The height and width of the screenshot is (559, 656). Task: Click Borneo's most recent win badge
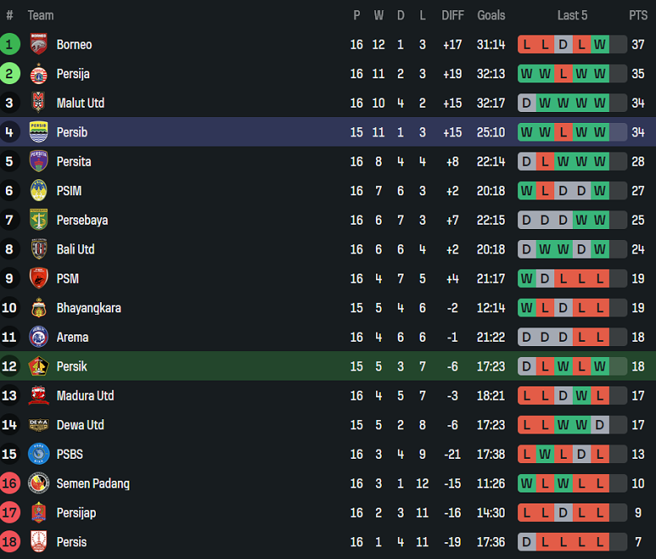600,45
